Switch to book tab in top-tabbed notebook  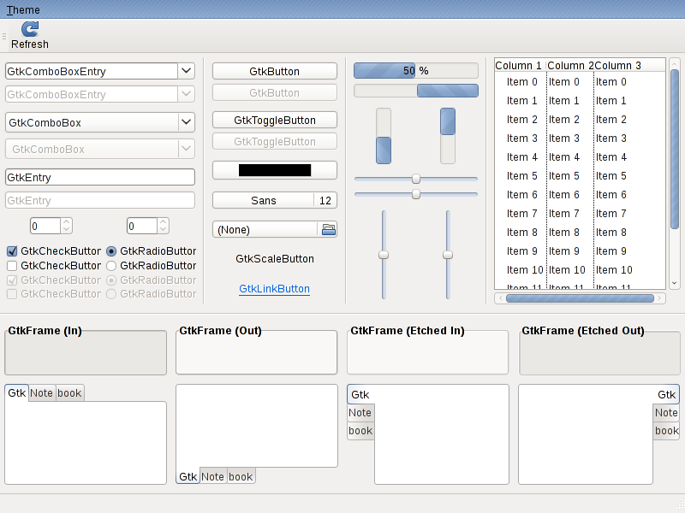pos(69,393)
